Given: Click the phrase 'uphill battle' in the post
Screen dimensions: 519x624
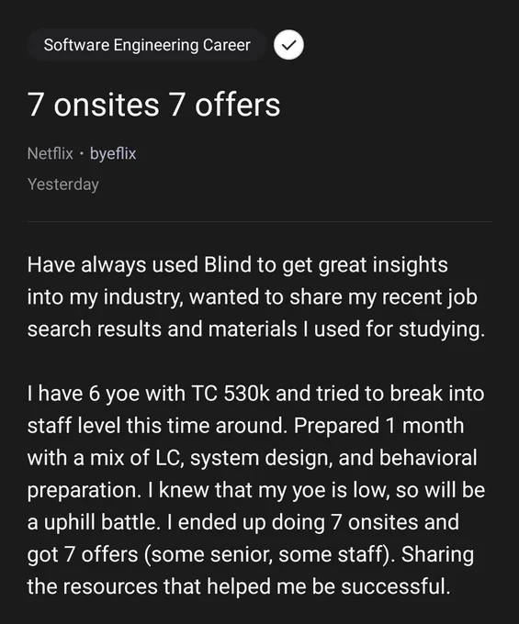Looking at the screenshot, I should pyautogui.click(x=99, y=522).
